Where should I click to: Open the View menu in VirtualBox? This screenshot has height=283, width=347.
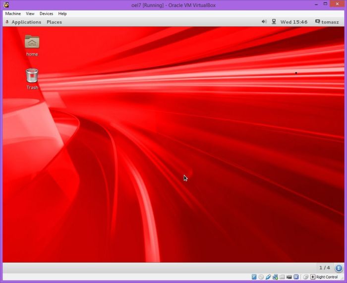click(x=30, y=14)
